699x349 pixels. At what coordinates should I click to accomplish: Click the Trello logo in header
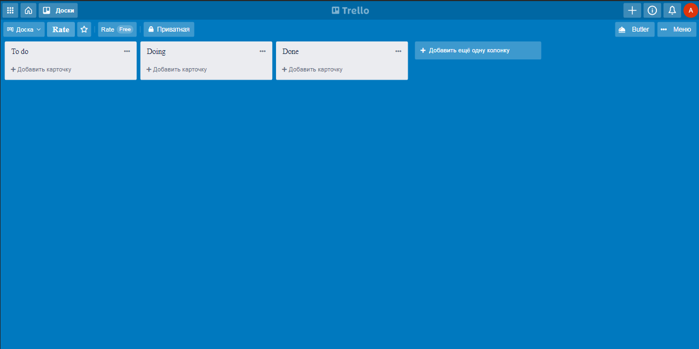350,10
